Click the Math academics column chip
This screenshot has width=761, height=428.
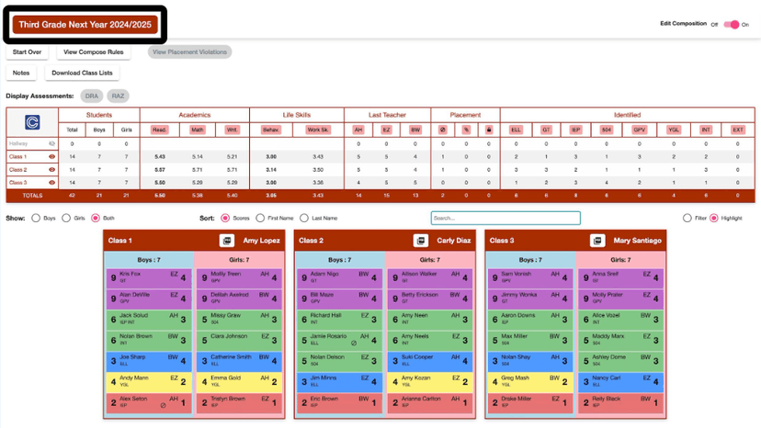tap(197, 130)
